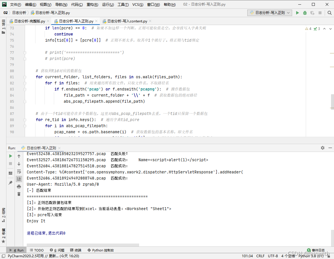This screenshot has height=259, width=334.
Task: Toggle tool window quick access icon
Action: (3, 256)
